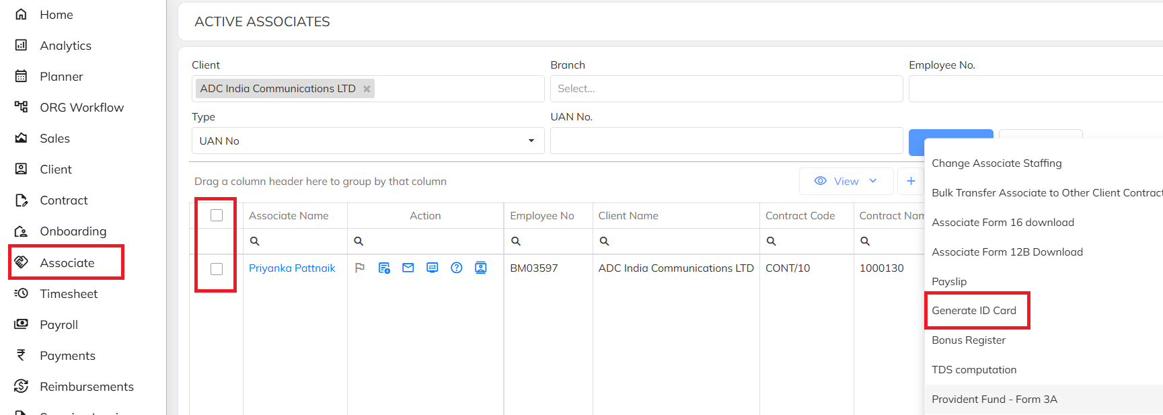Check the Priyanka Pattnaik row checkbox

[217, 269]
